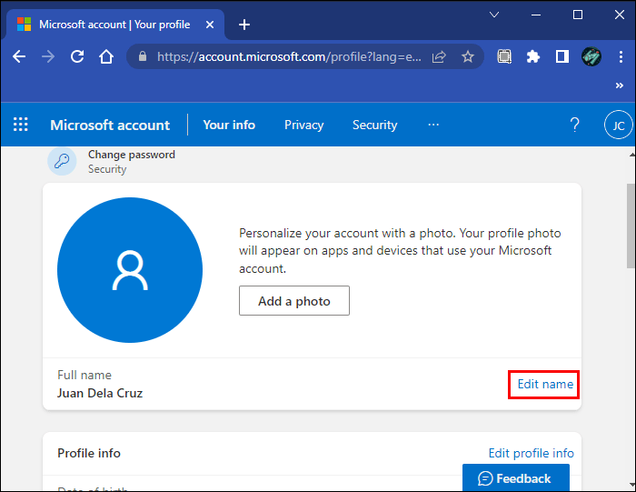
Task: Click the help question mark icon
Action: tap(574, 125)
